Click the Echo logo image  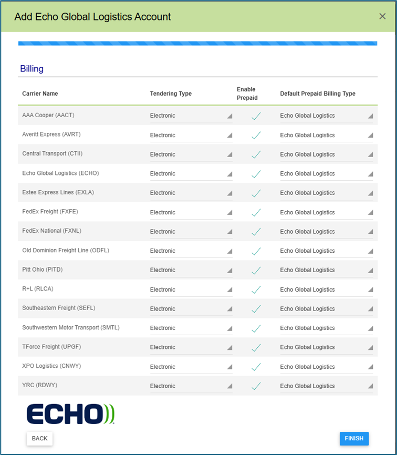point(70,413)
